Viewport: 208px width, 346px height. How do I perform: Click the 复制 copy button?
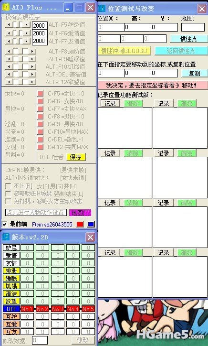(x=194, y=73)
